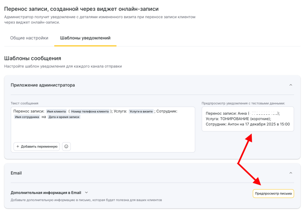
Task: Click the 'Добавить переменную' button
Action: tap(37, 146)
